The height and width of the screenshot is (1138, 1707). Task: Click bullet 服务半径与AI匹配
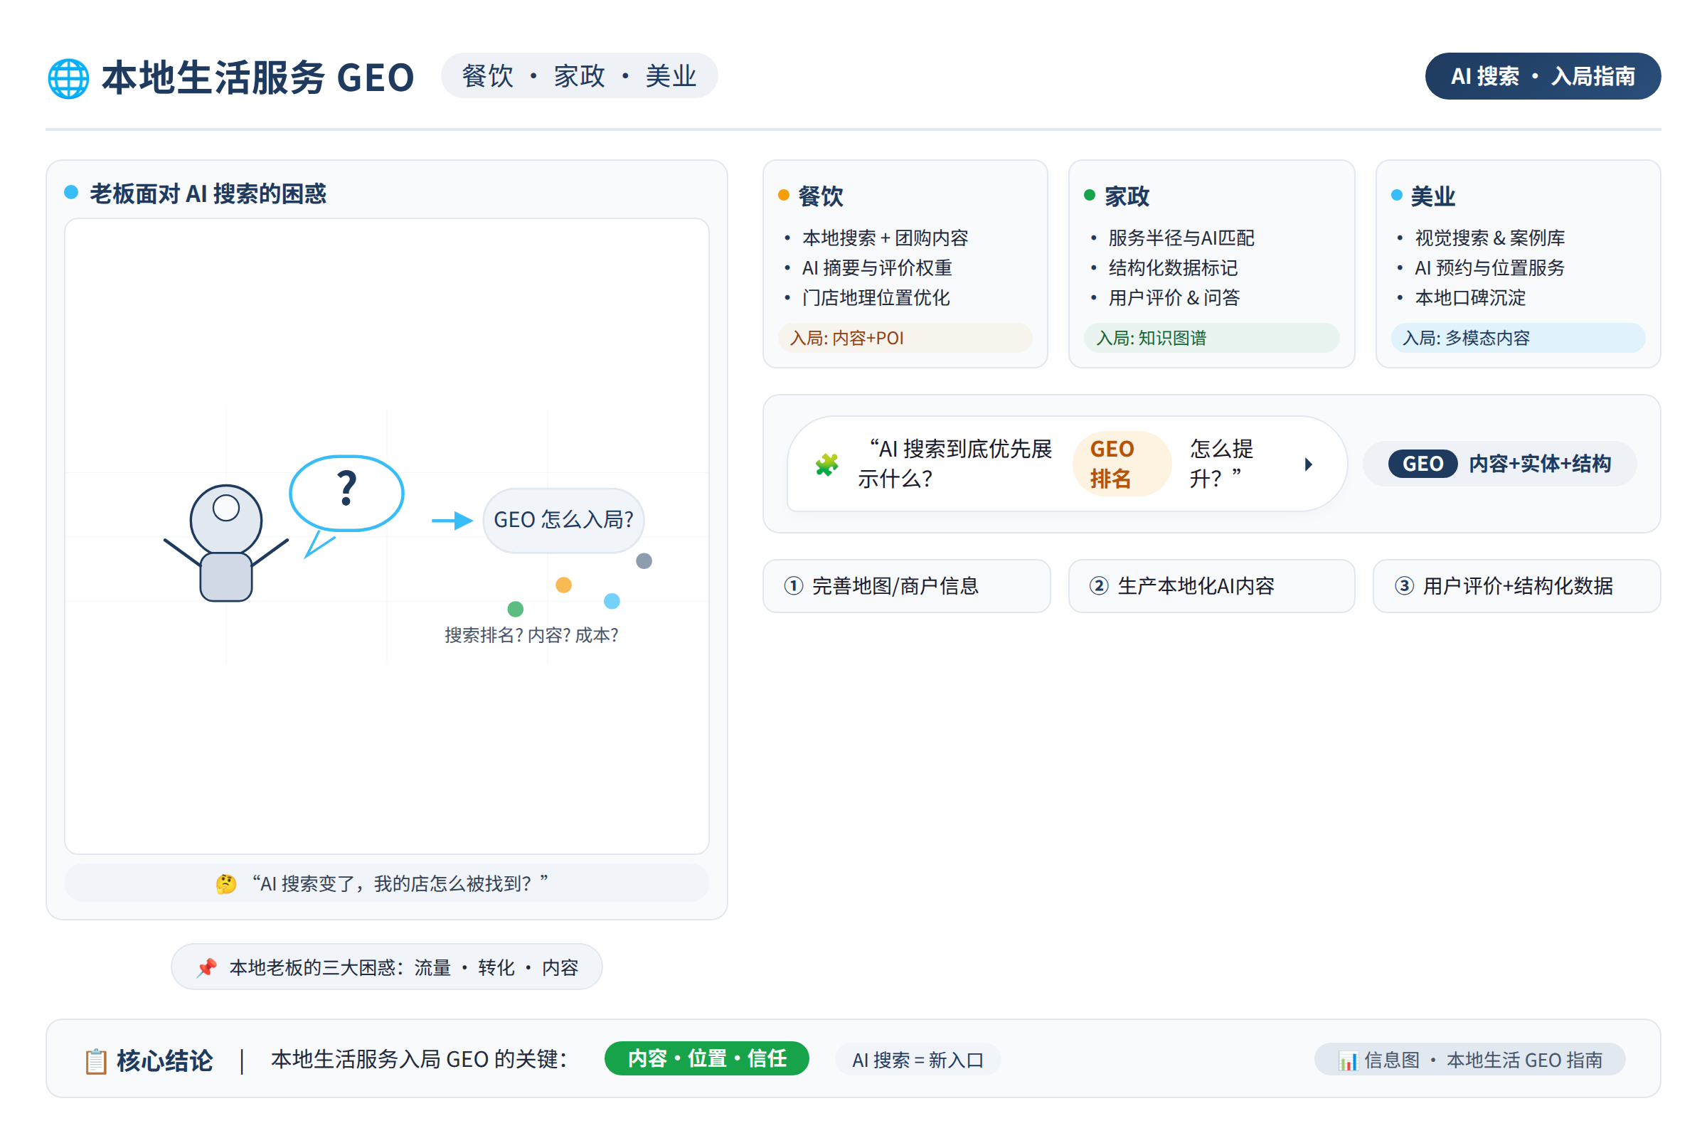coord(1181,238)
